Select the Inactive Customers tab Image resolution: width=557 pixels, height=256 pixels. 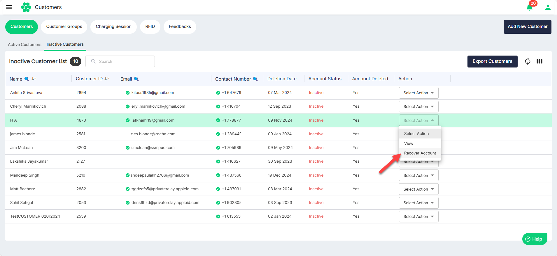(65, 44)
